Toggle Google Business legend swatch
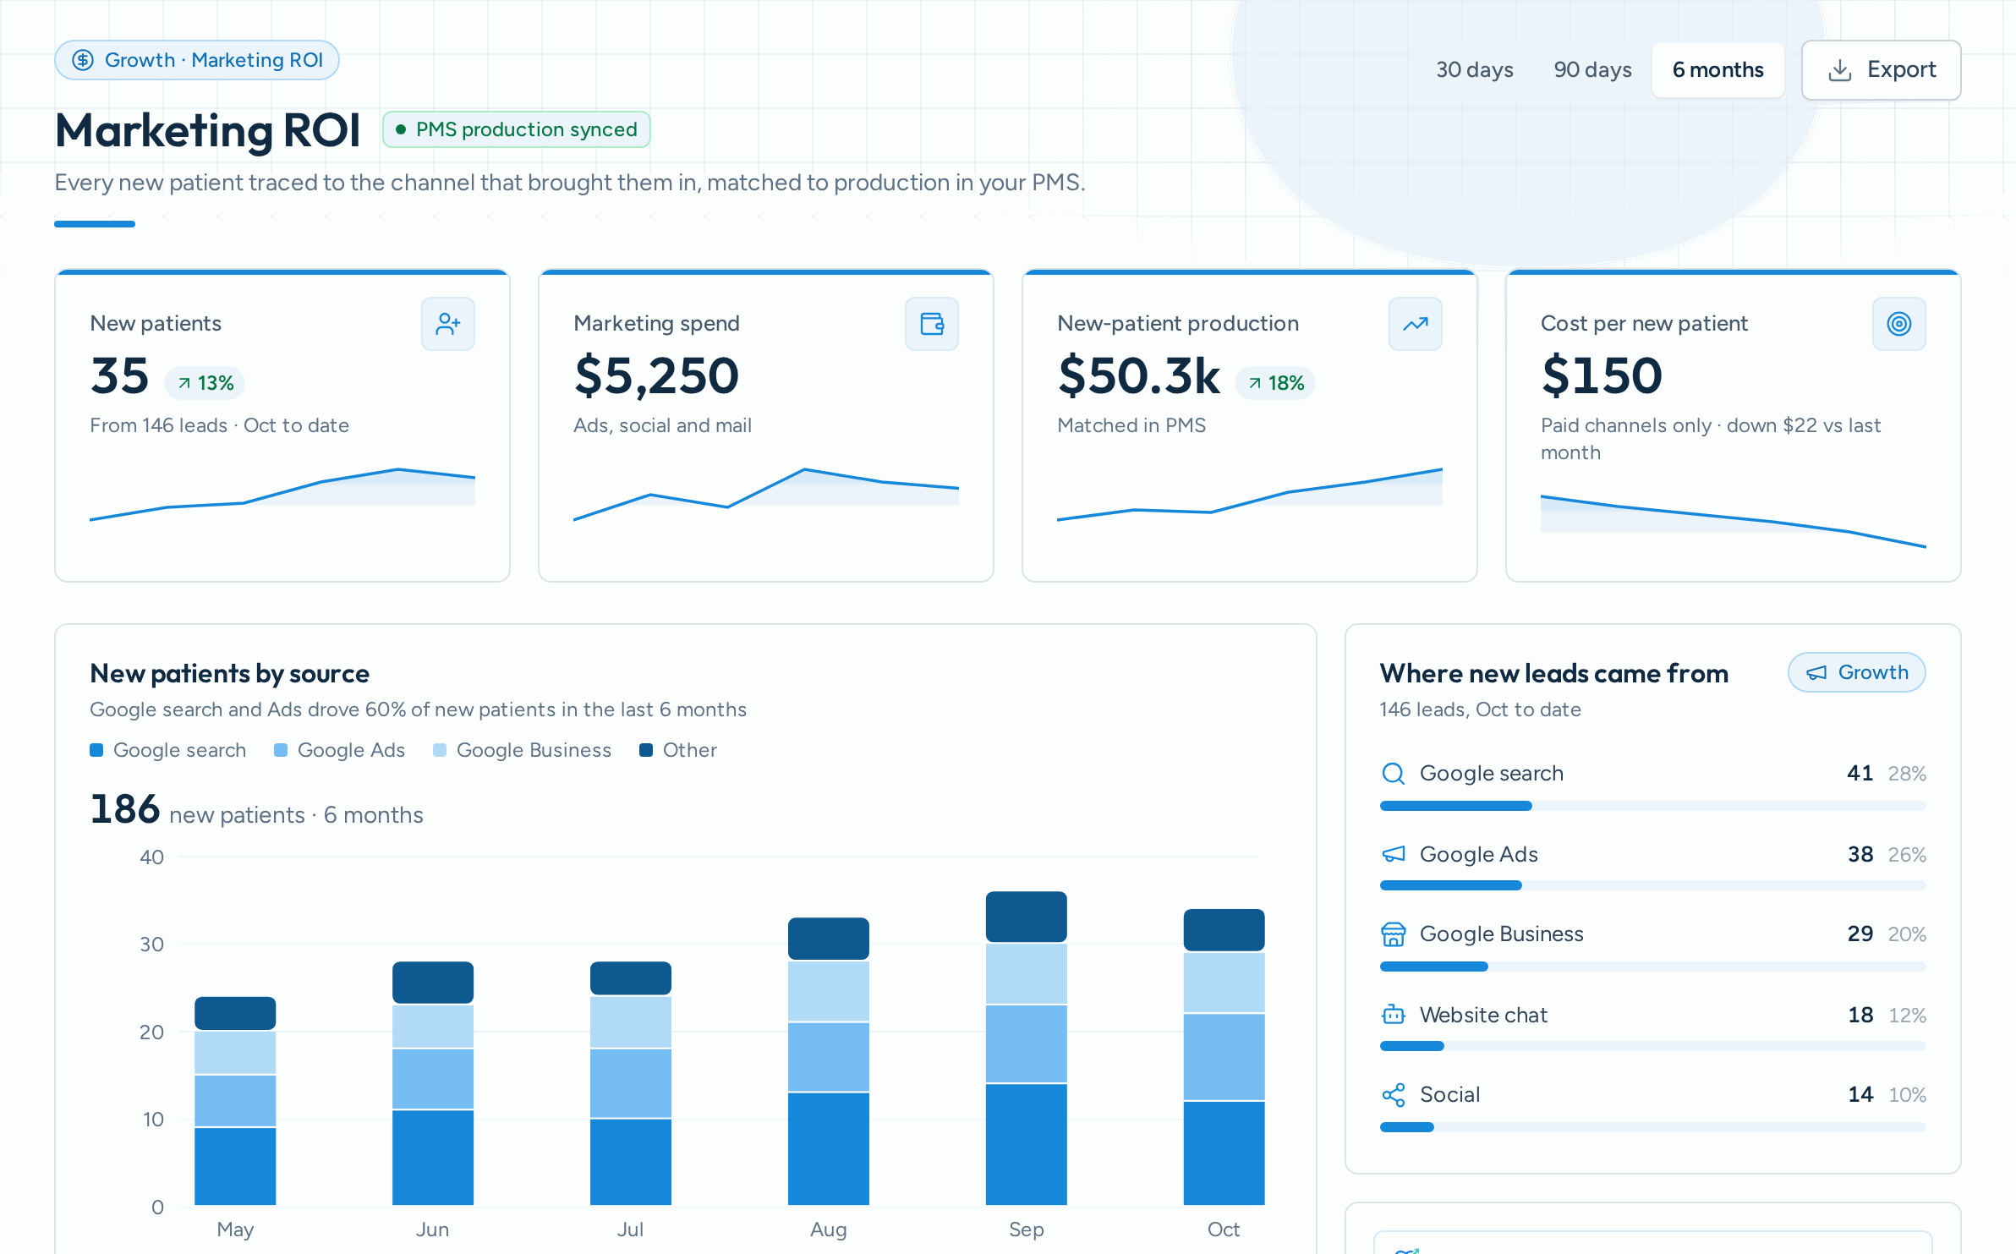 [x=440, y=751]
